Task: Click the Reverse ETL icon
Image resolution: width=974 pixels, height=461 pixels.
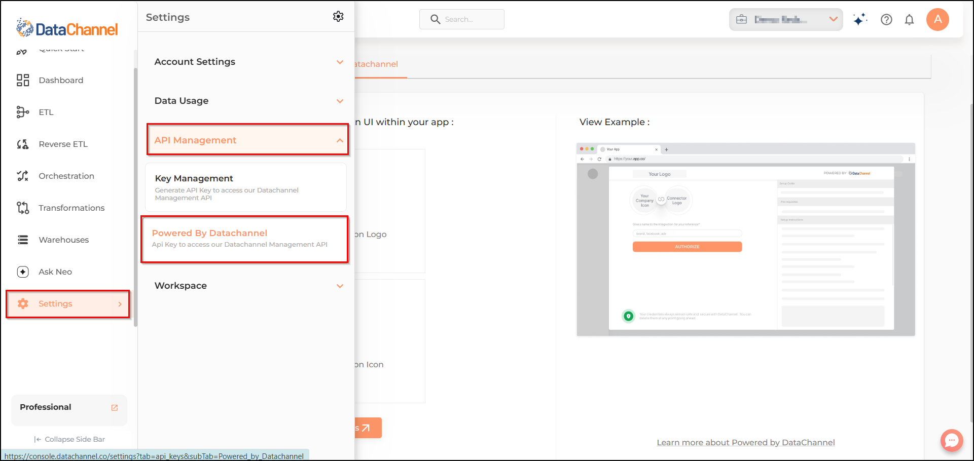Action: coord(23,144)
